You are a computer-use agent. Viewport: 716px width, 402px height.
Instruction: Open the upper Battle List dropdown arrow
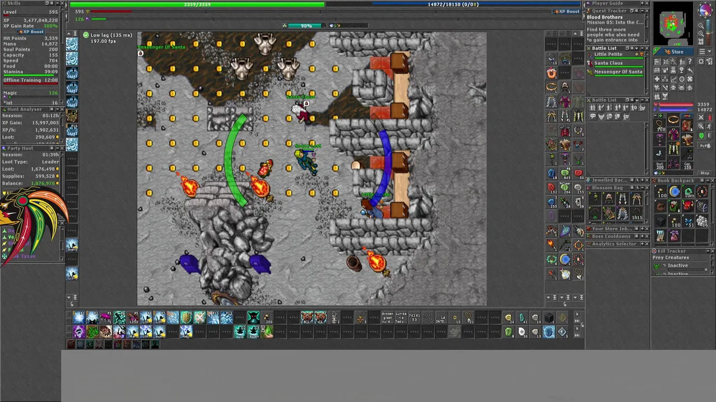click(x=637, y=48)
